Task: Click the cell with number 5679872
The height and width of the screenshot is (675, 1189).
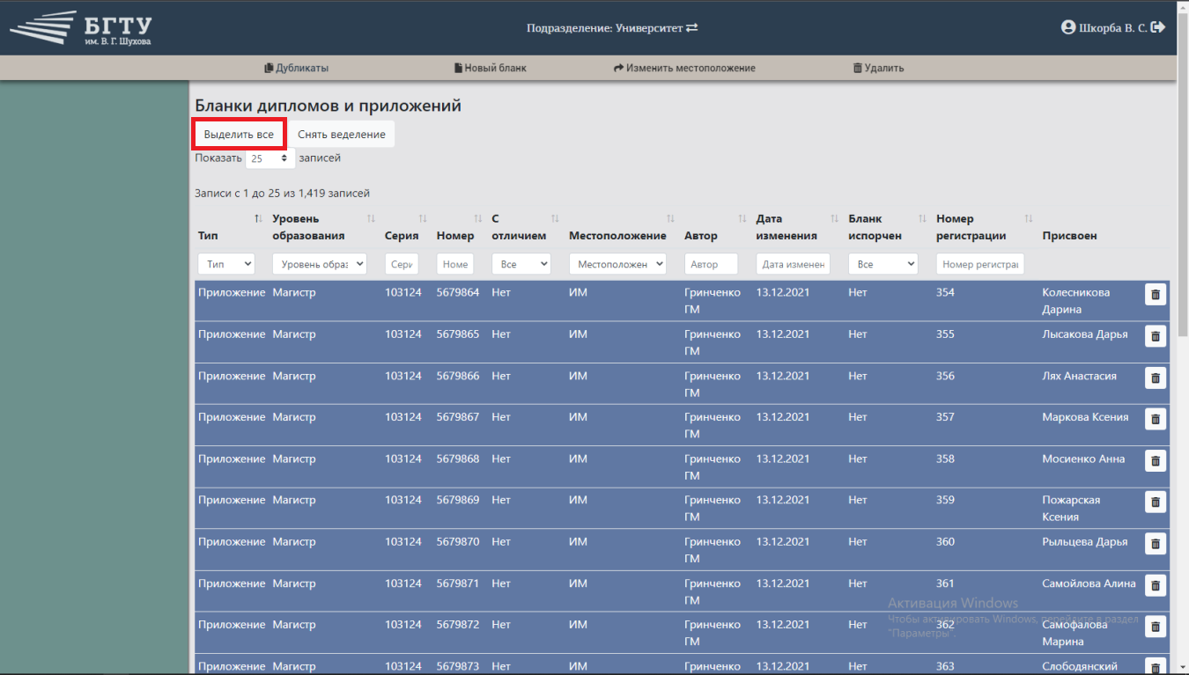Action: point(458,625)
